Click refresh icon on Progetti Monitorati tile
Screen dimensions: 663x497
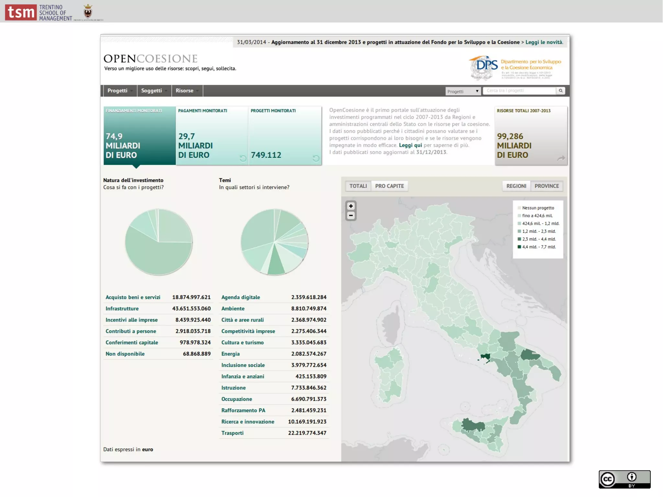[x=316, y=158]
